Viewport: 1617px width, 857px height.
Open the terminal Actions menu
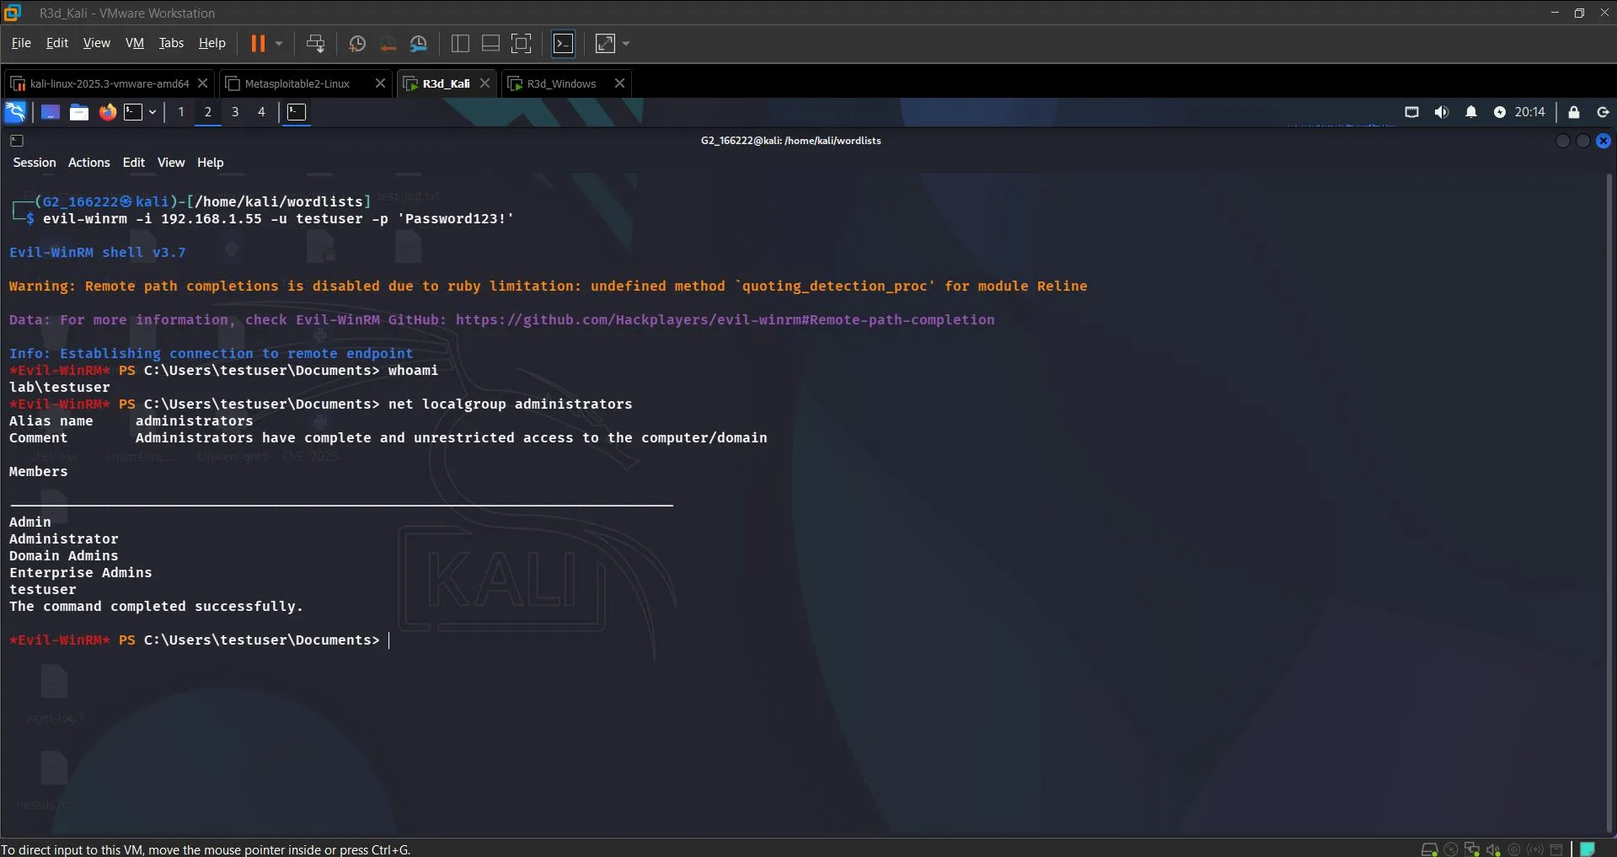(x=89, y=163)
